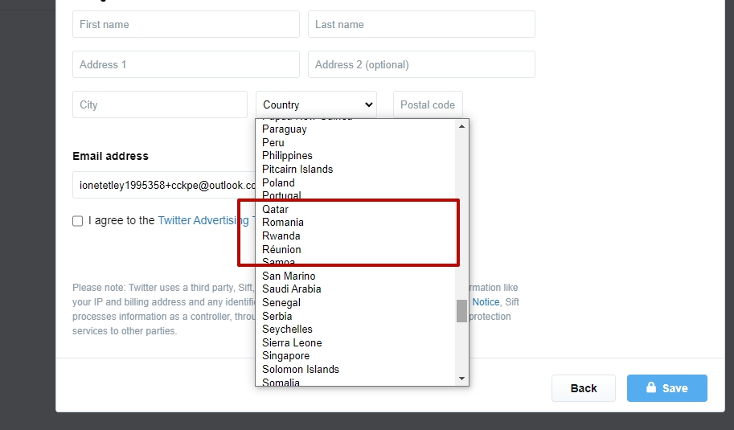Click the City input field
Screen dimensions: 734x430
[x=160, y=104]
